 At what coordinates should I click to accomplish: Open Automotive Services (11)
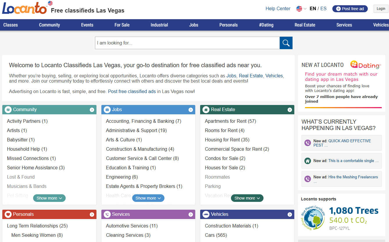[x=132, y=226]
